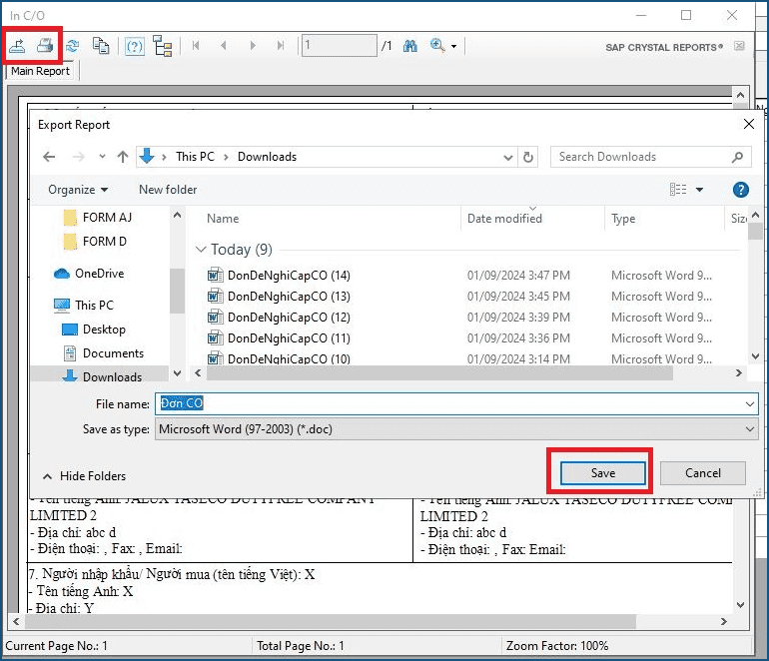
Task: Open recent locations dropdown chevron
Action: coord(102,157)
